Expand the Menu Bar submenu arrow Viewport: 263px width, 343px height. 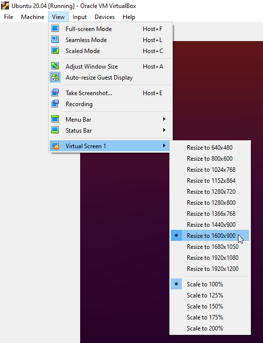coord(164,119)
